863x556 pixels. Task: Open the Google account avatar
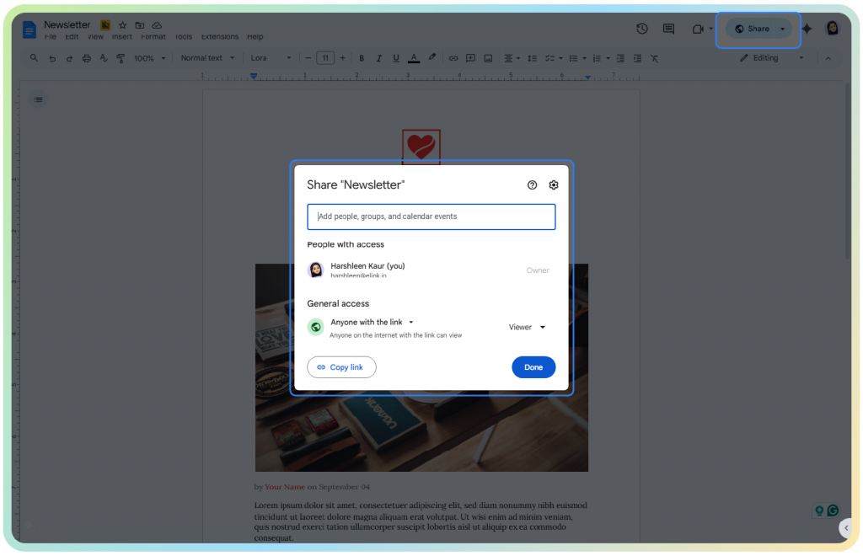coord(832,28)
